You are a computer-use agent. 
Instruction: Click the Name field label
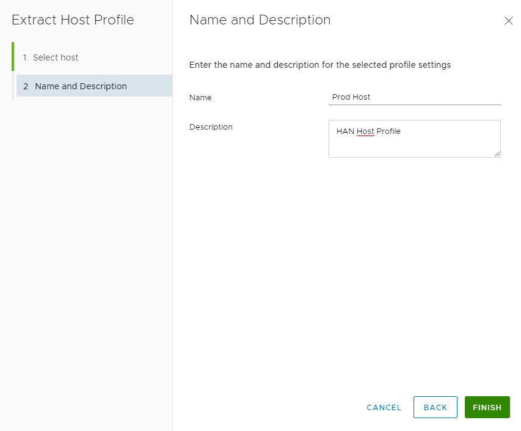tap(200, 97)
